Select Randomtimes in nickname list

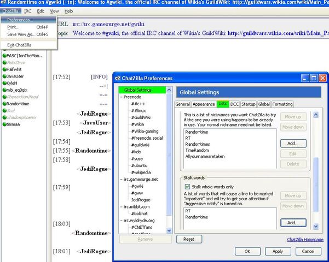(x=198, y=145)
